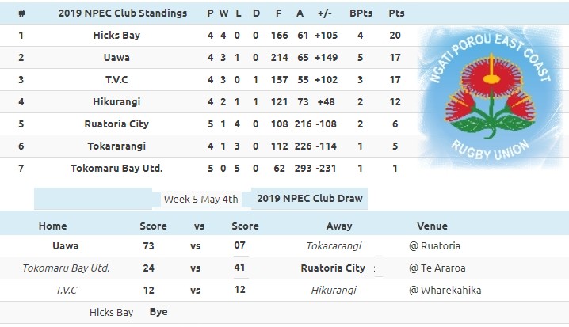Click Uawa in the standings table

click(116, 58)
